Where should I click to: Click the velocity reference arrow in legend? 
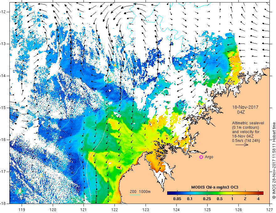242,145
